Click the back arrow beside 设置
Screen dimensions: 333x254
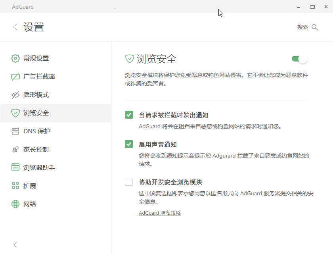[15, 27]
